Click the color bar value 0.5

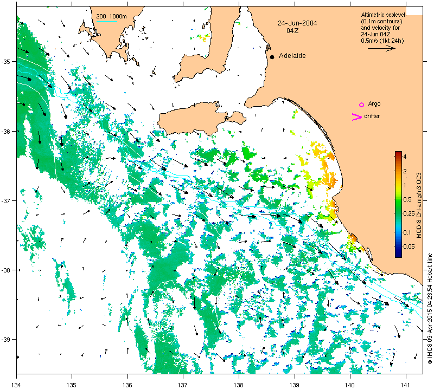coord(407,199)
